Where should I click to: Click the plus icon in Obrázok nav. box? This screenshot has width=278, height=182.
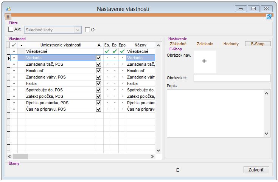coord(205,61)
